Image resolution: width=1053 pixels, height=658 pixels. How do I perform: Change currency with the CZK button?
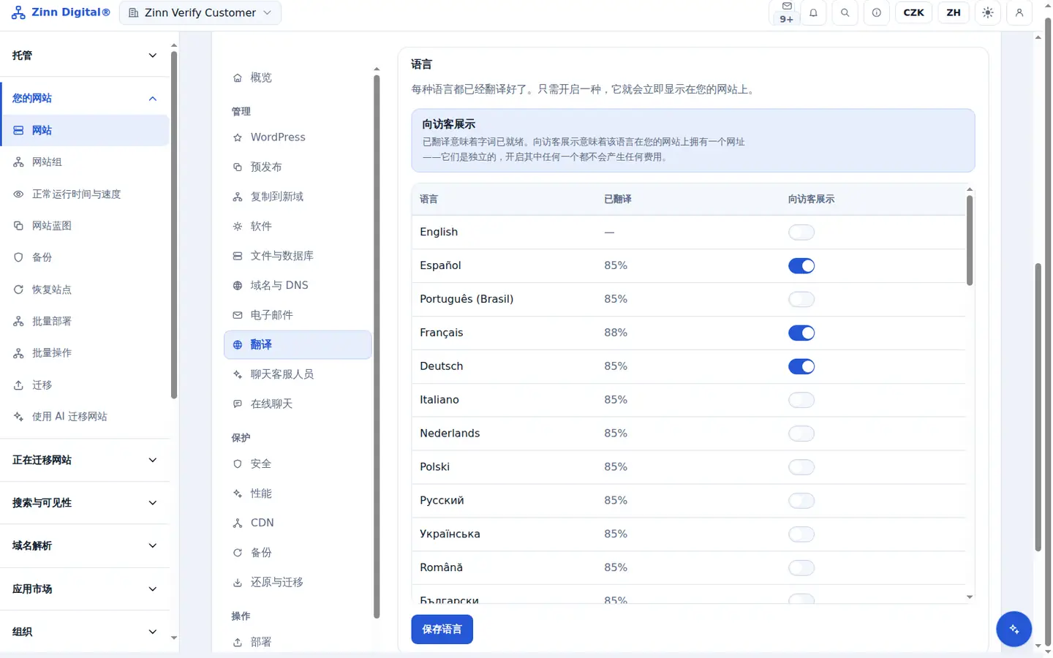pyautogui.click(x=913, y=12)
